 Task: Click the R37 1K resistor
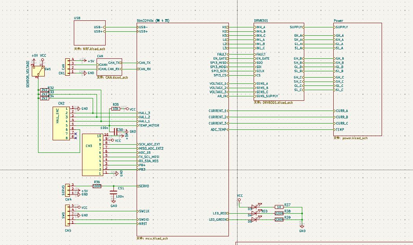[x=279, y=207]
